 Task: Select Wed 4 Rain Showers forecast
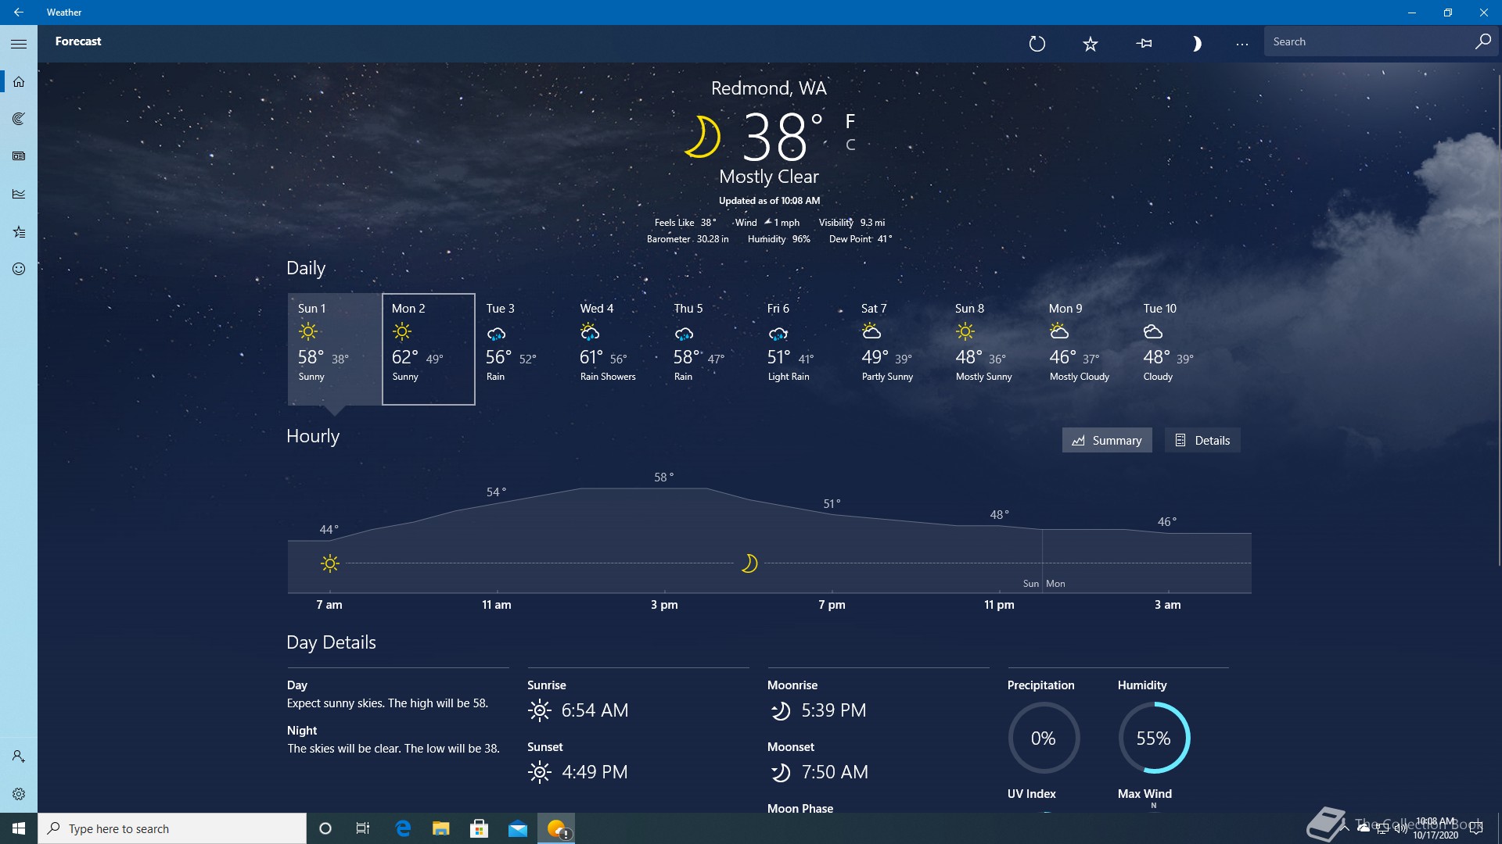pos(616,349)
